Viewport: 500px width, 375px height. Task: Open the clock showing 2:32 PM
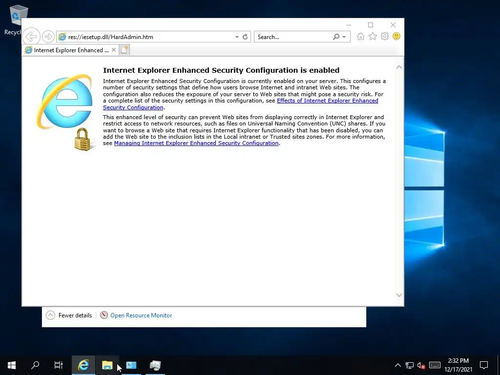(x=458, y=365)
